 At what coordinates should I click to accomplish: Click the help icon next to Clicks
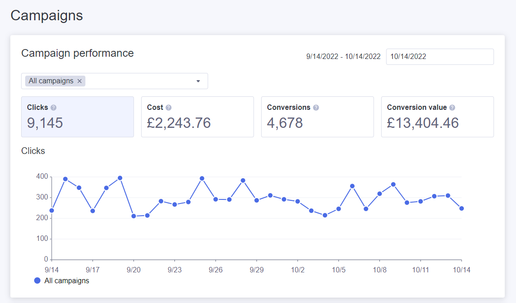(x=53, y=108)
